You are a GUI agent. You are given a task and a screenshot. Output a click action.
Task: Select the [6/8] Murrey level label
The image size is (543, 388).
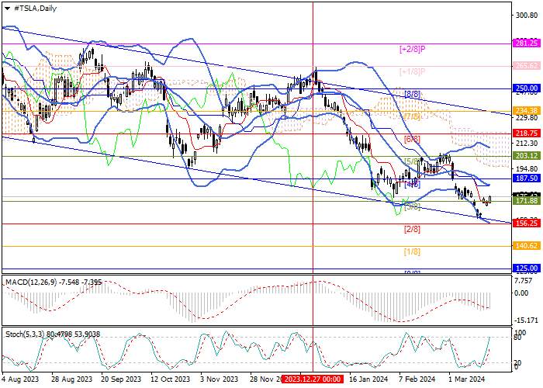tap(412, 139)
